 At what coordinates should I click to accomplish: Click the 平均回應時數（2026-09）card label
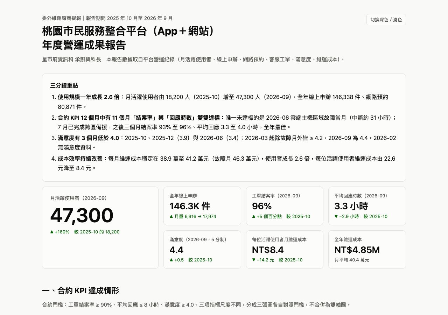point(361,196)
